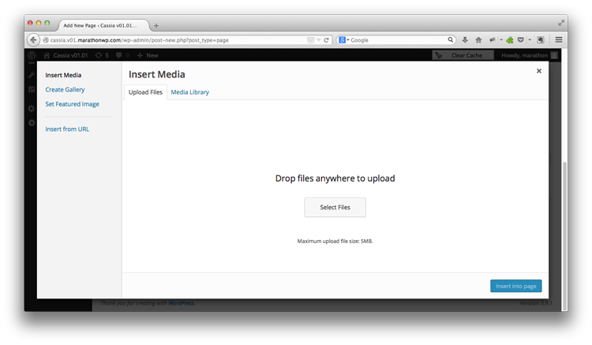Click the browser back arrow button

(34, 39)
